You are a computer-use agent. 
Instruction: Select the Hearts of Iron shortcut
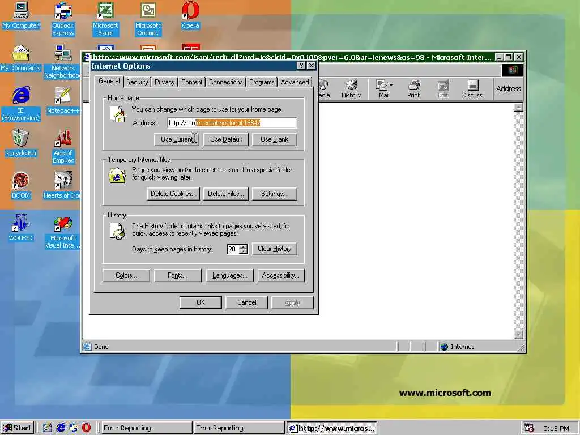62,186
